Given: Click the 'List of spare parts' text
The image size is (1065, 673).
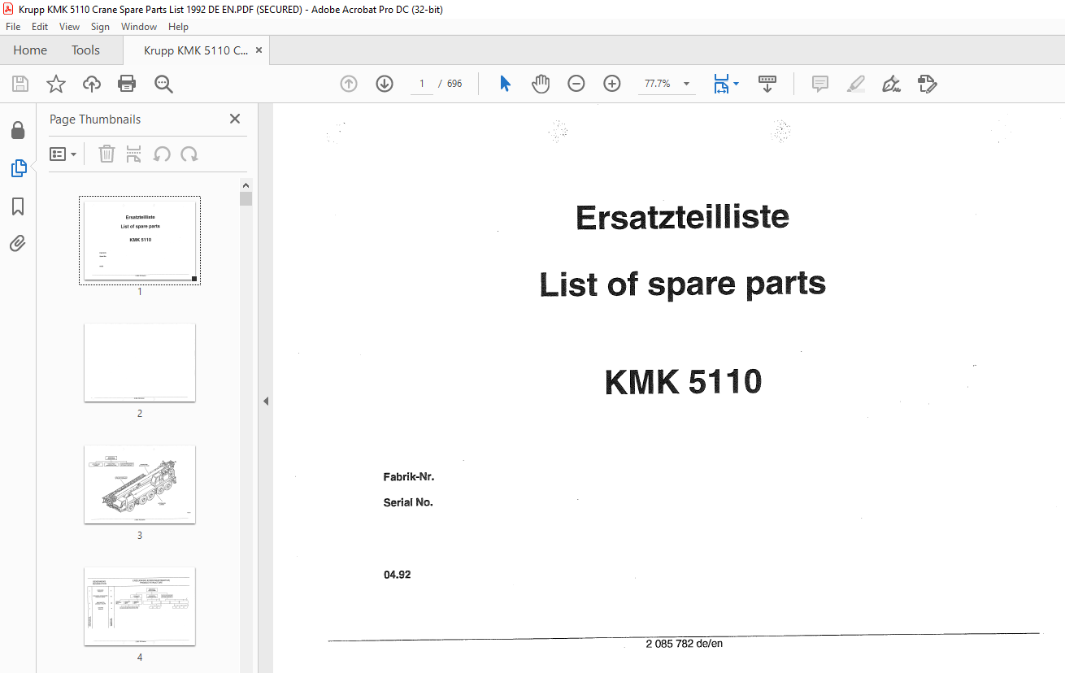Looking at the screenshot, I should click(683, 284).
